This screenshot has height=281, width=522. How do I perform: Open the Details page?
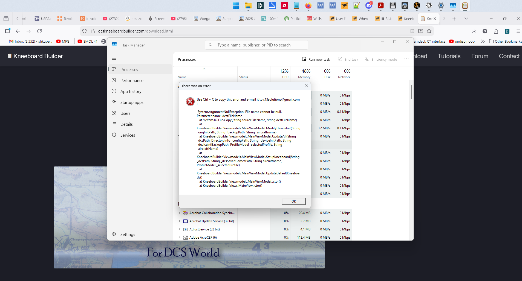[140, 124]
